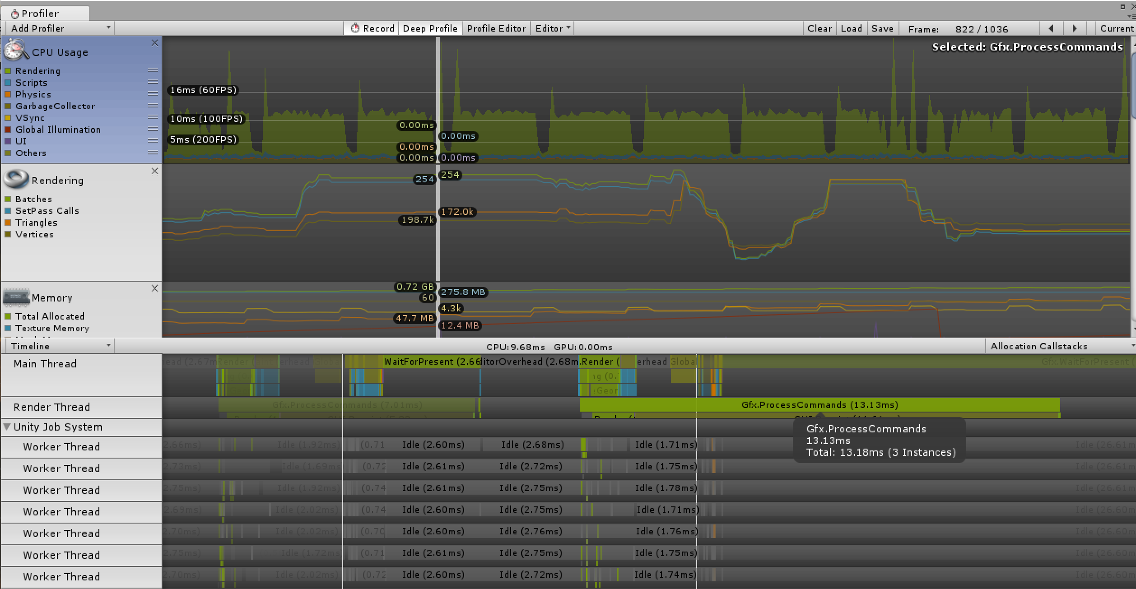Viewport: 1136px width, 589px height.
Task: Go to next frame arrow
Action: pos(1075,28)
